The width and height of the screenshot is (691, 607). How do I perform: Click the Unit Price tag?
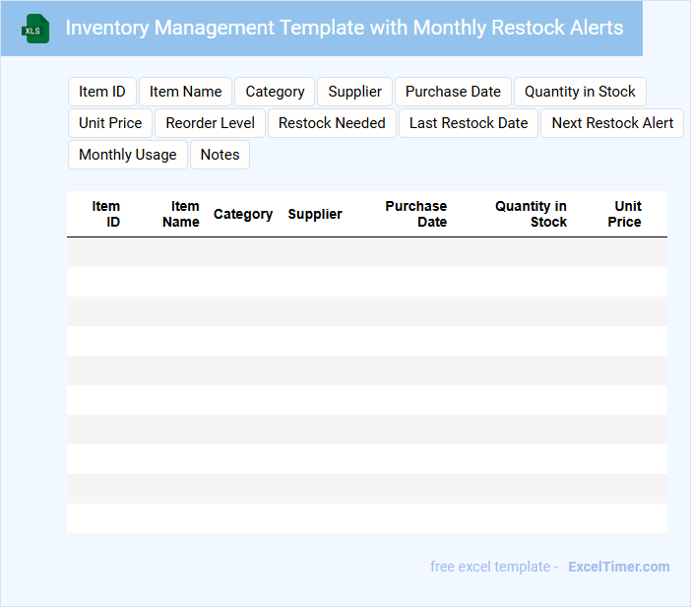(110, 123)
